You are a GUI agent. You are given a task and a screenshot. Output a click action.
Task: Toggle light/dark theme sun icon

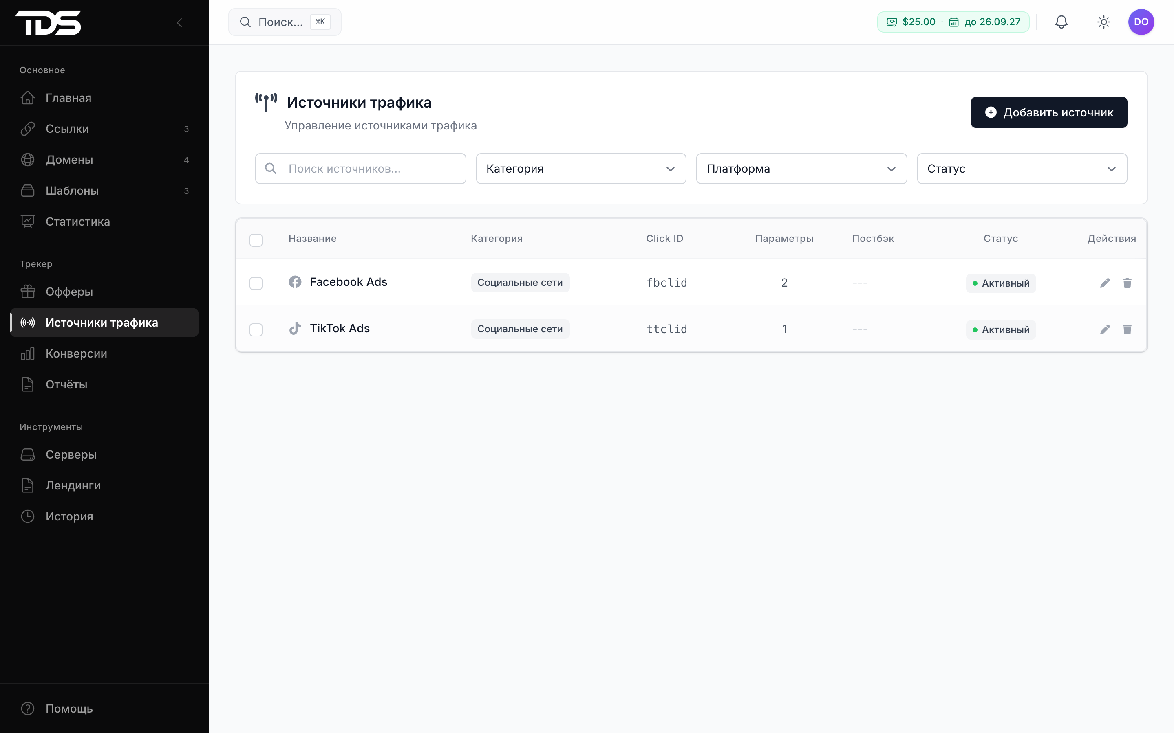(x=1103, y=22)
